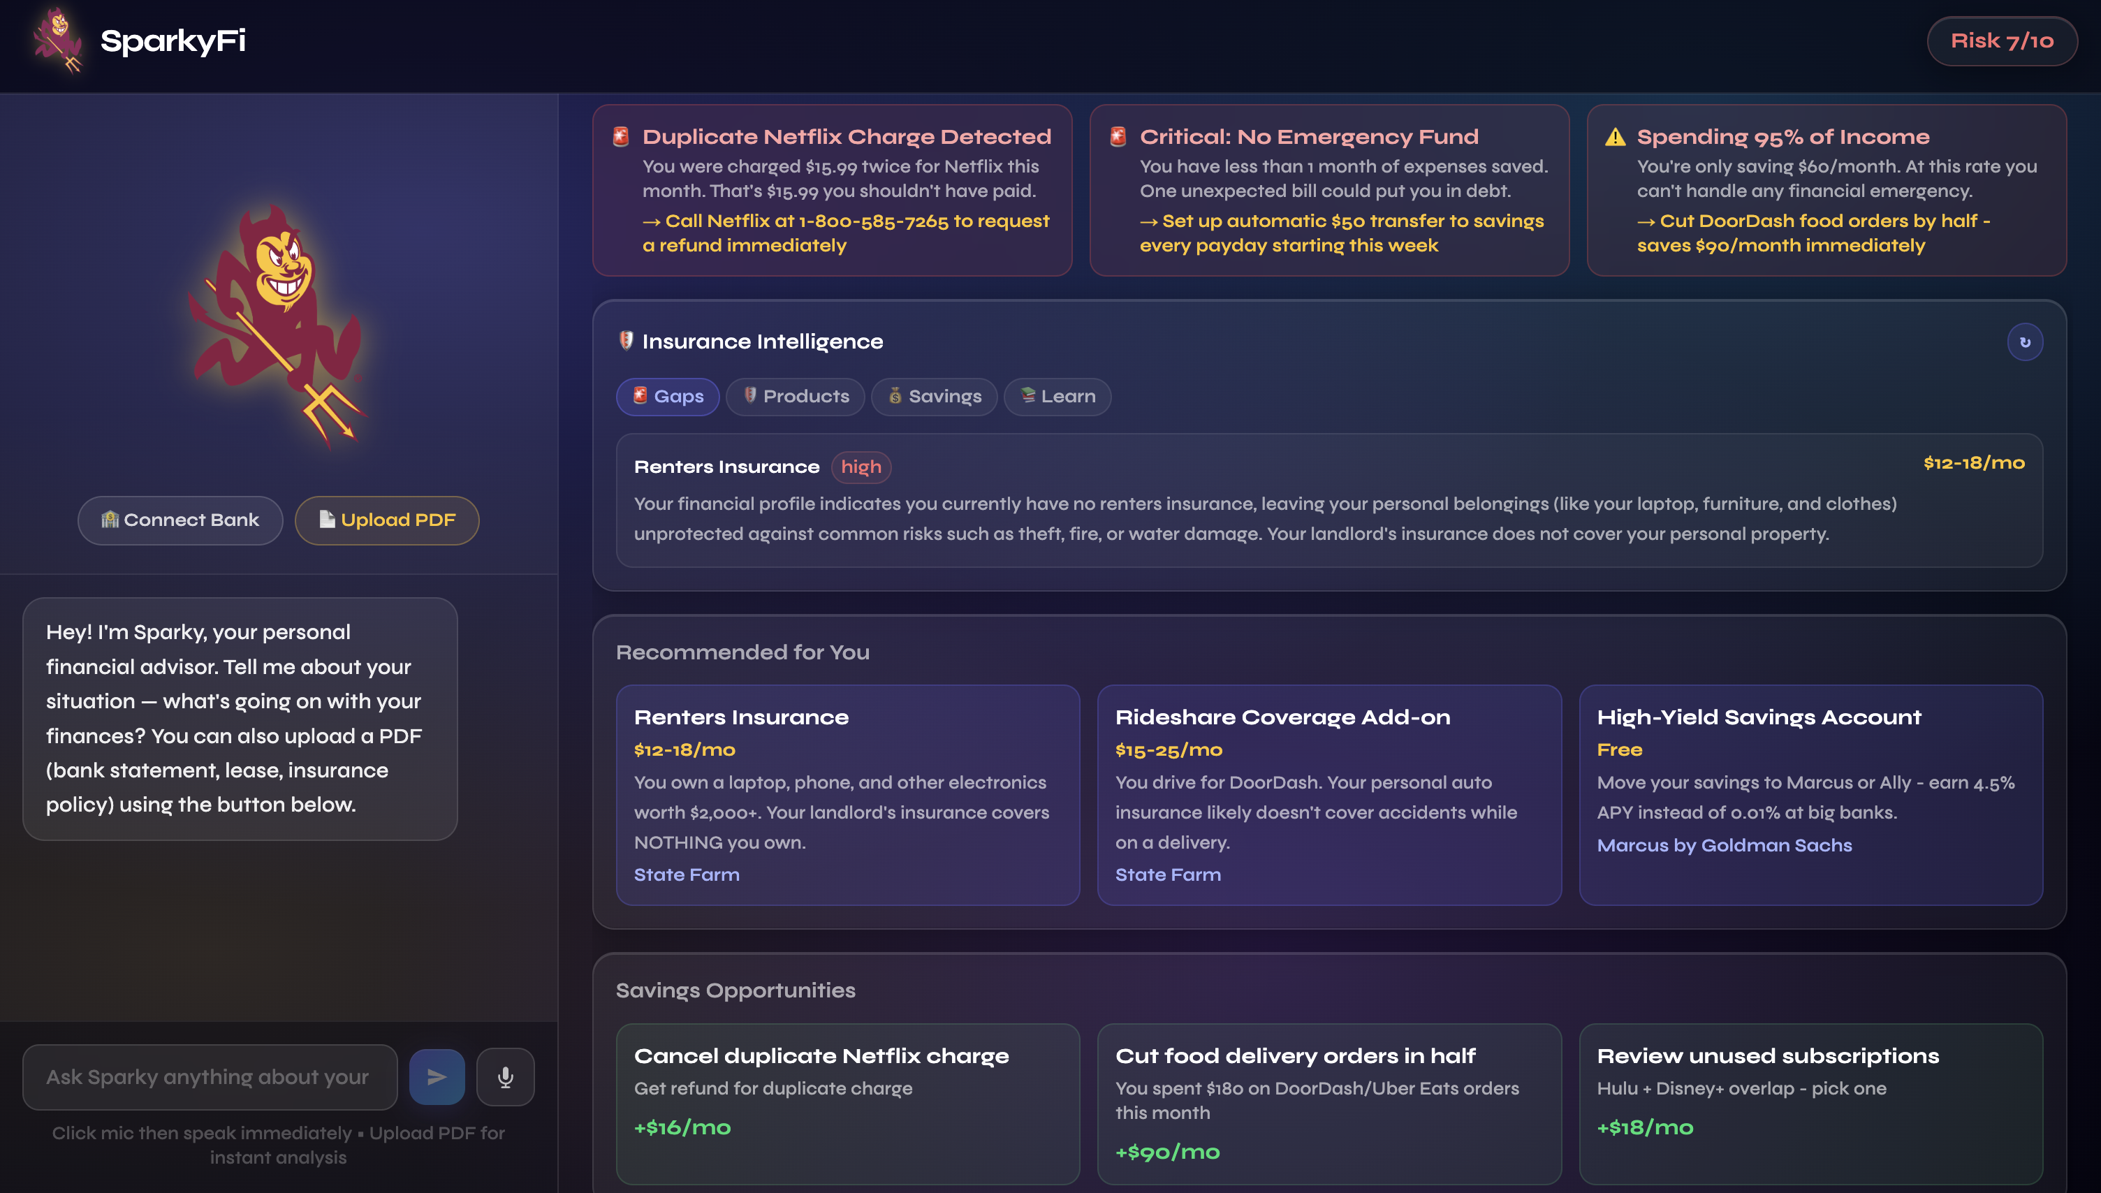2101x1193 pixels.
Task: Click the send message arrow icon
Action: pyautogui.click(x=437, y=1076)
